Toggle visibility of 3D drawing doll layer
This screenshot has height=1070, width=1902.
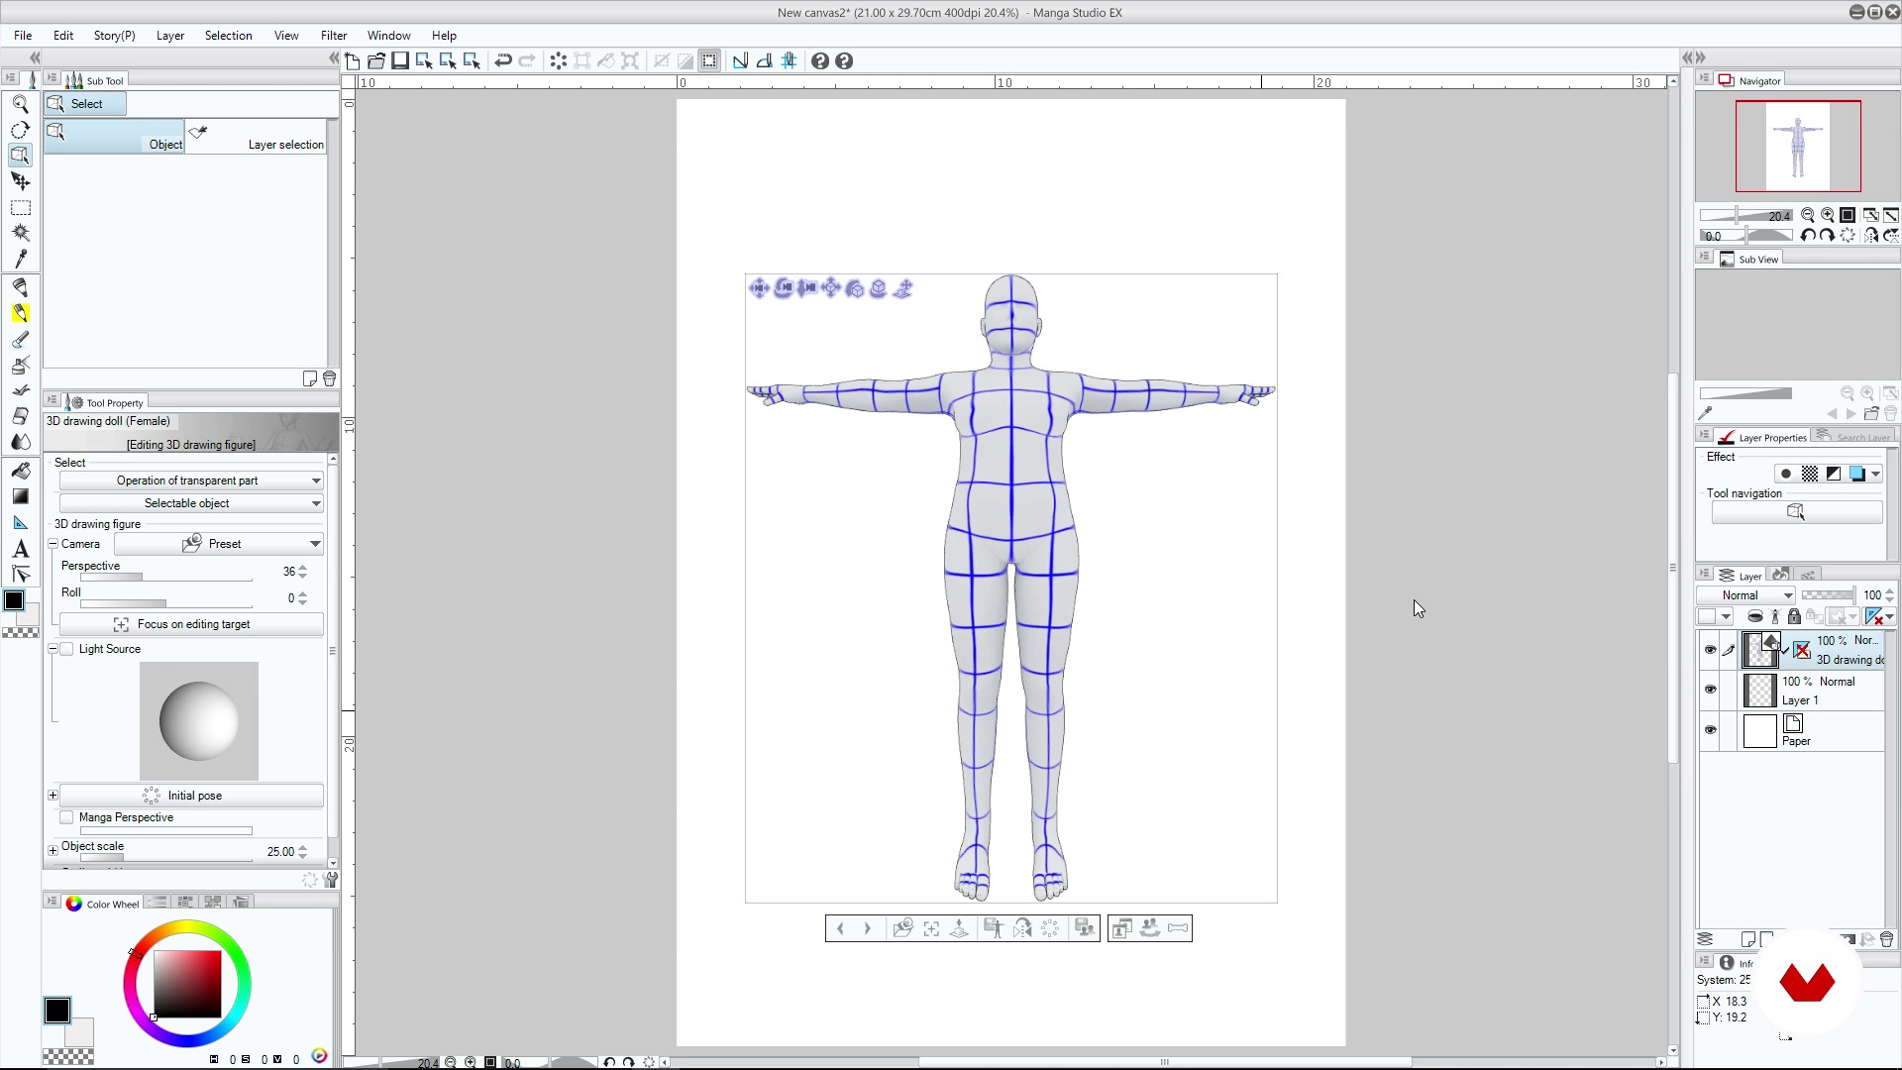click(x=1710, y=648)
